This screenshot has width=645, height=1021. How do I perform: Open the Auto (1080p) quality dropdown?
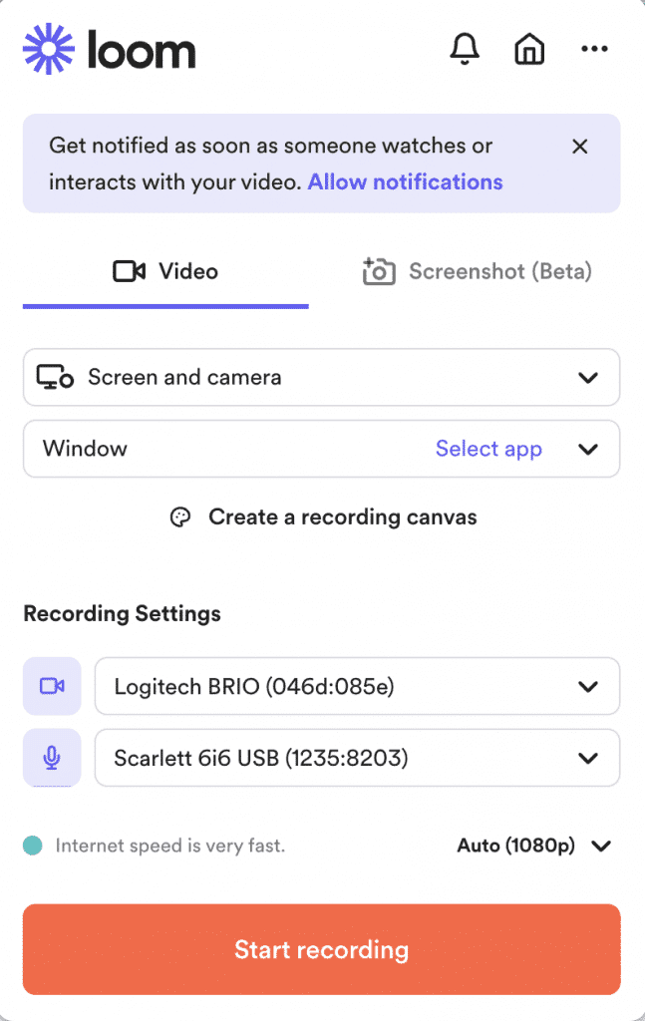(533, 846)
